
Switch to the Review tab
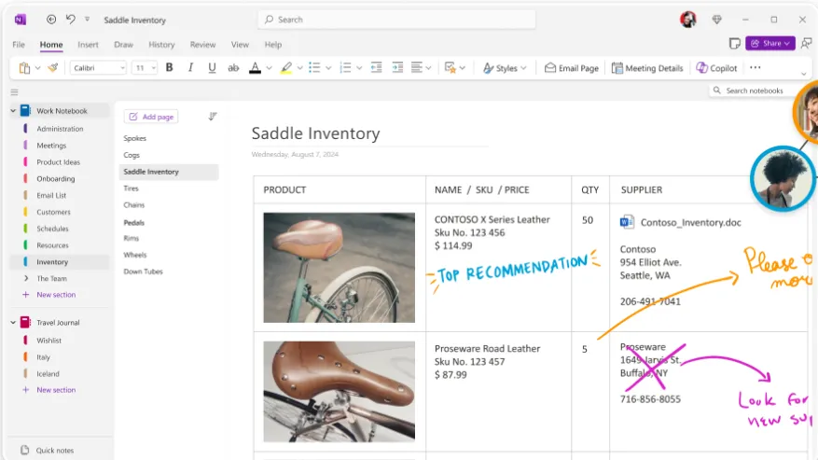click(203, 45)
